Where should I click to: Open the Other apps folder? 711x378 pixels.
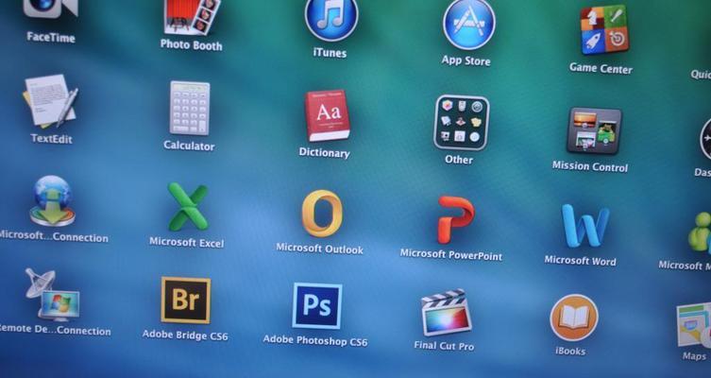[x=462, y=123]
